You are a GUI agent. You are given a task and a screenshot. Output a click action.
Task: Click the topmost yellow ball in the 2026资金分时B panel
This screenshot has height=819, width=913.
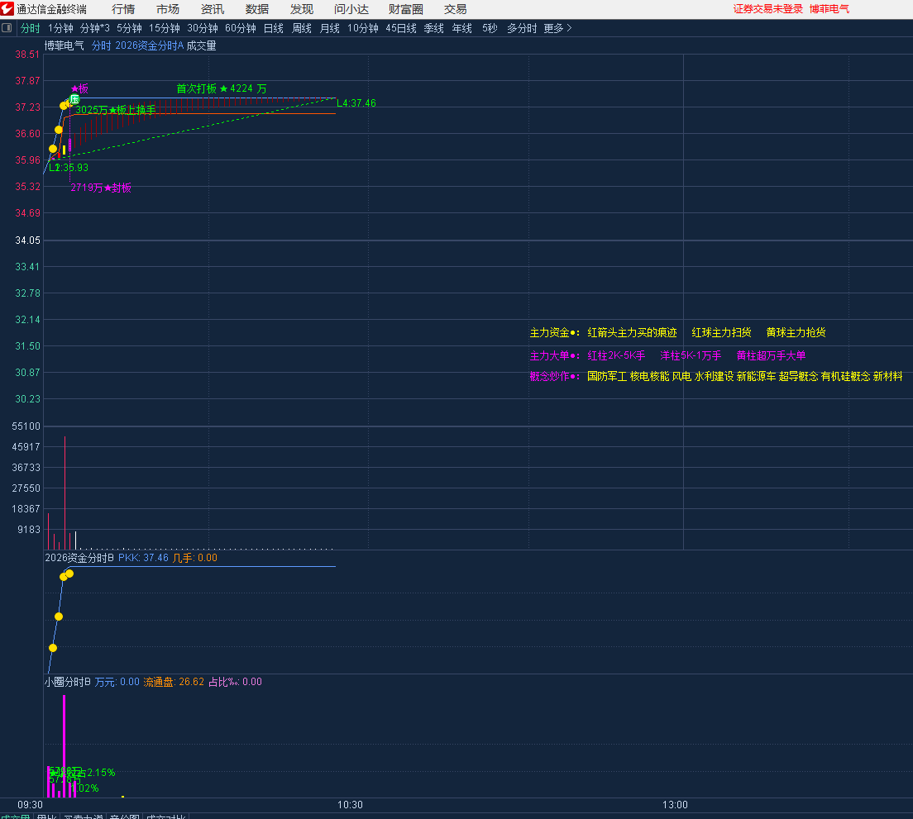(69, 574)
